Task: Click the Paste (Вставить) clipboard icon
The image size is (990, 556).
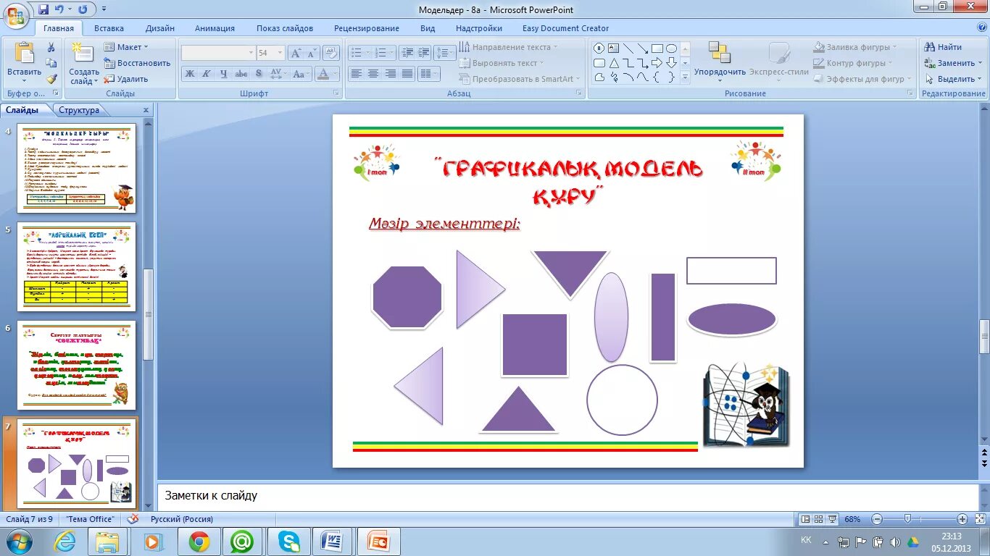Action: [x=24, y=54]
